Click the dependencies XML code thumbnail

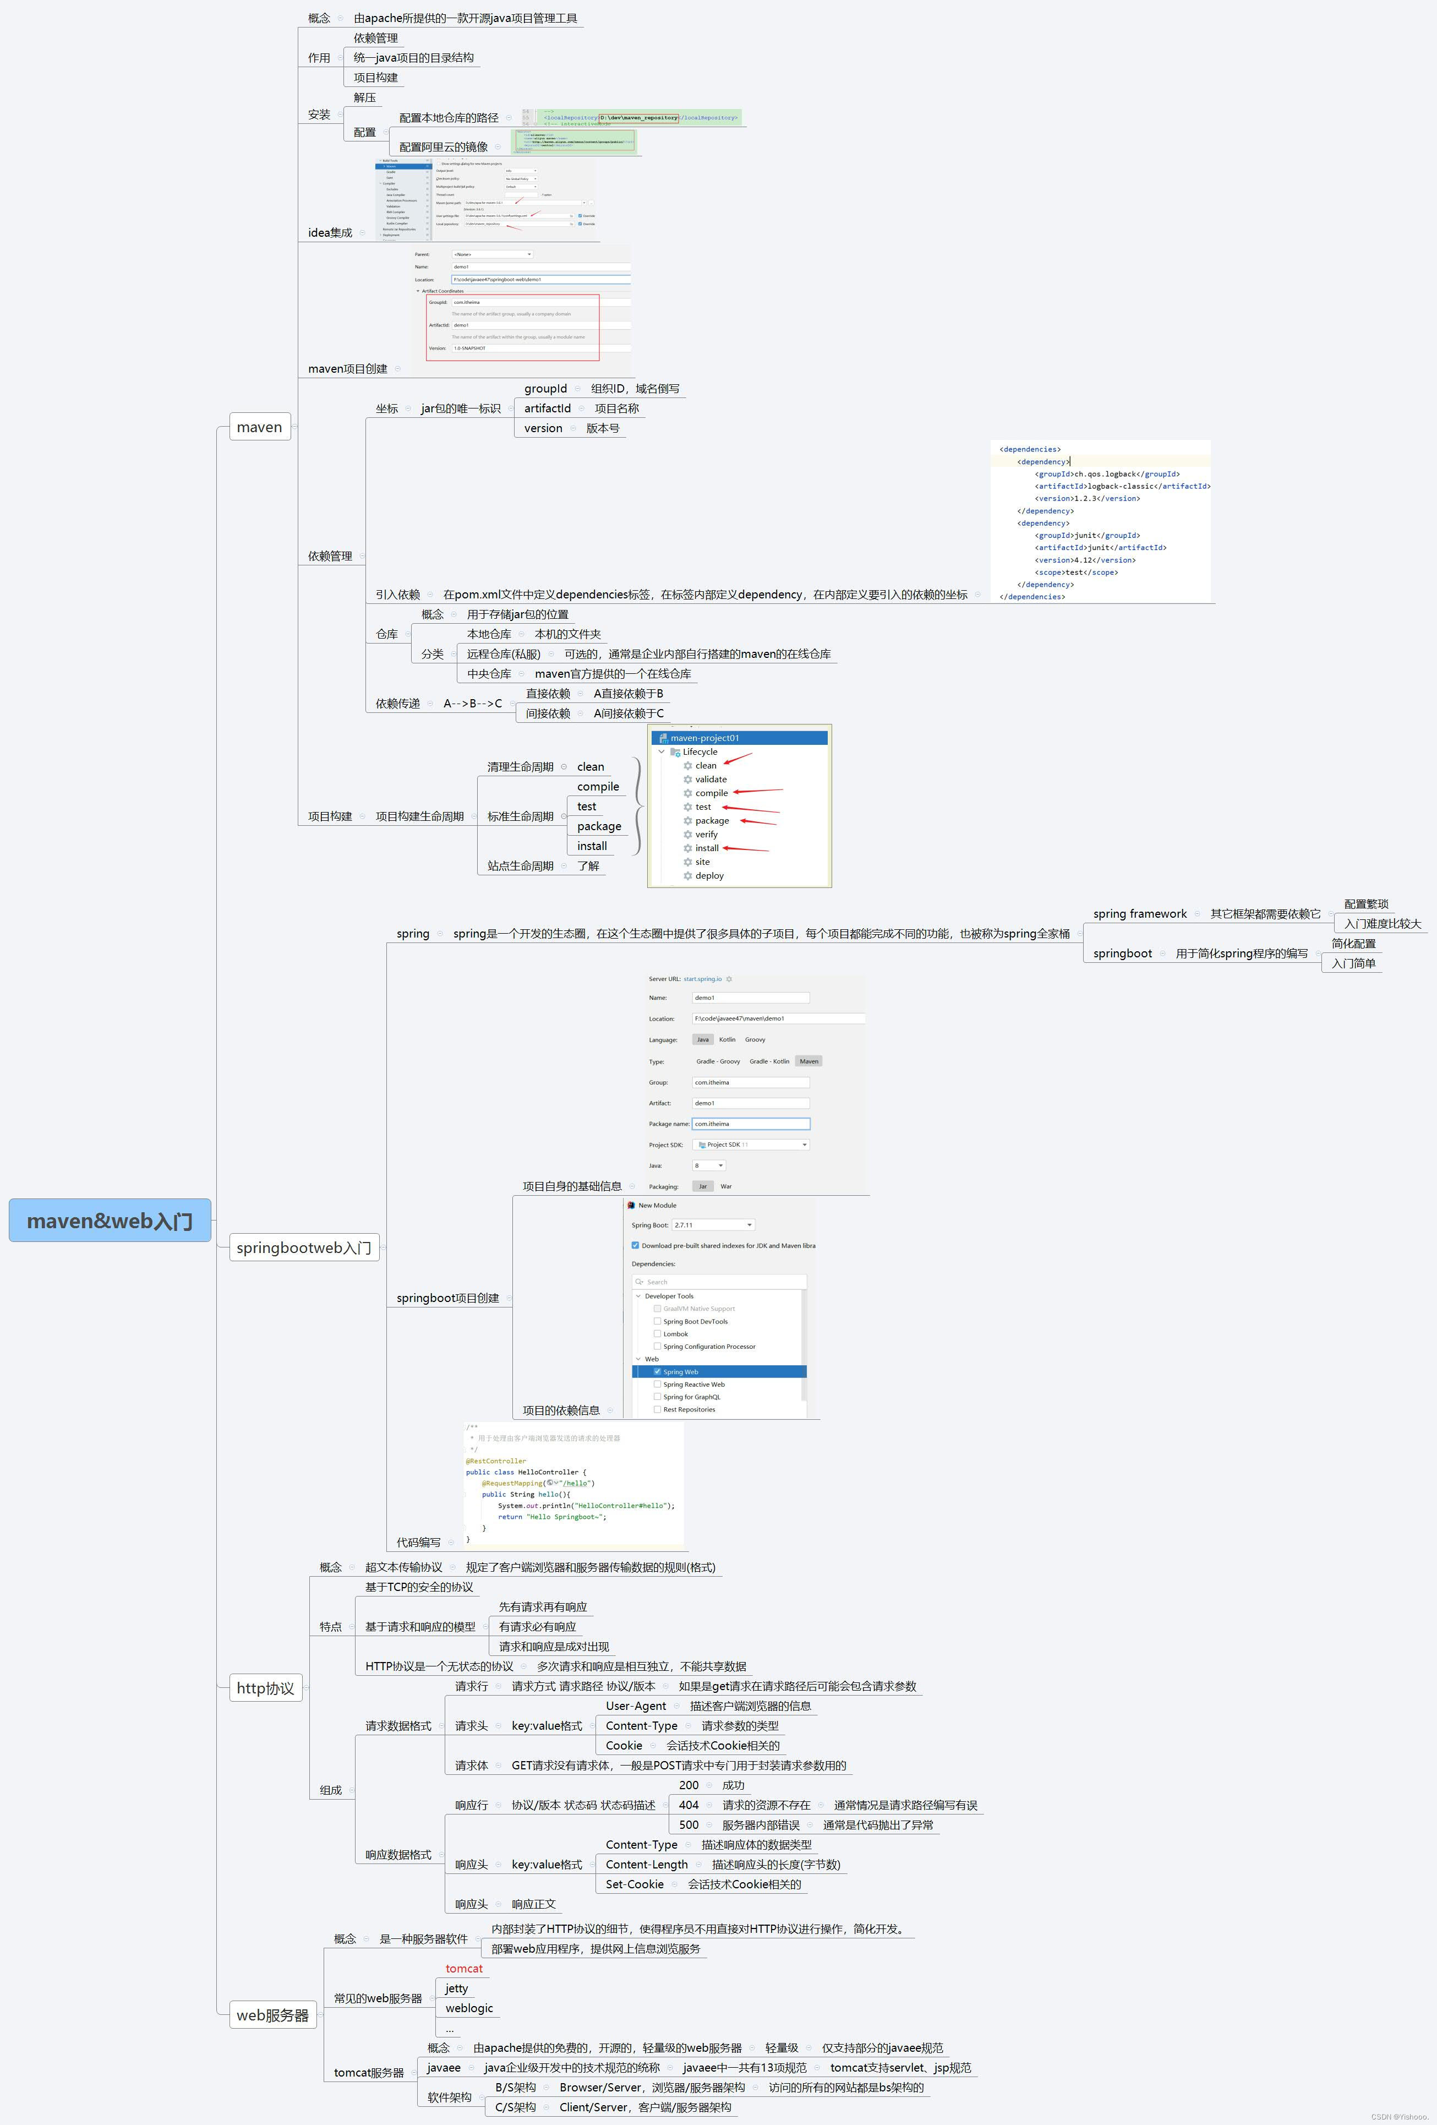pos(1101,522)
